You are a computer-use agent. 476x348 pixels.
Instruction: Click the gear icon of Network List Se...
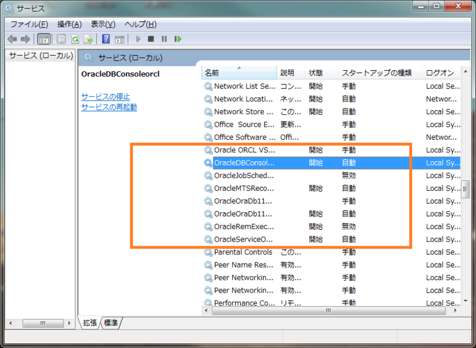[208, 86]
